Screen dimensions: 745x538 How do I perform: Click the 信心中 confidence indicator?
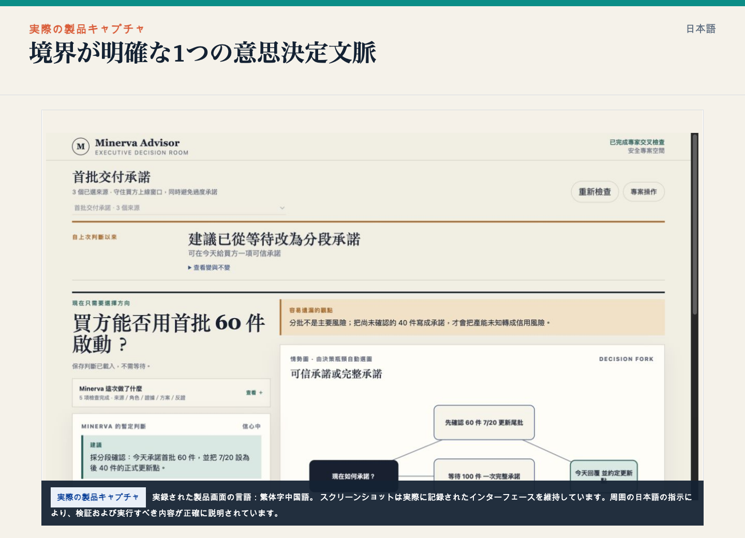(251, 426)
